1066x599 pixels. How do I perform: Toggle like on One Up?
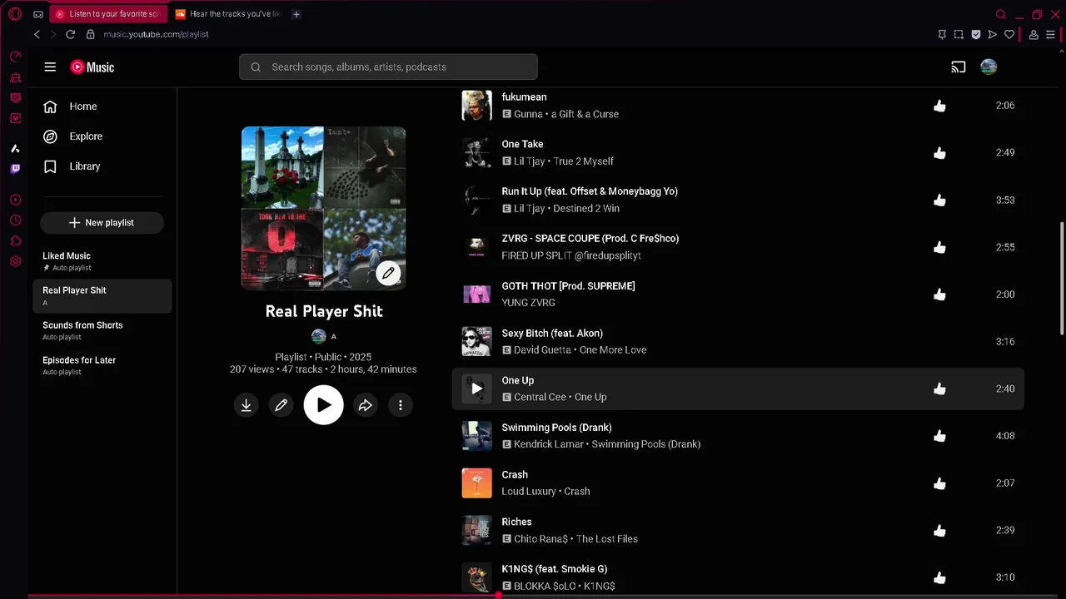point(939,389)
